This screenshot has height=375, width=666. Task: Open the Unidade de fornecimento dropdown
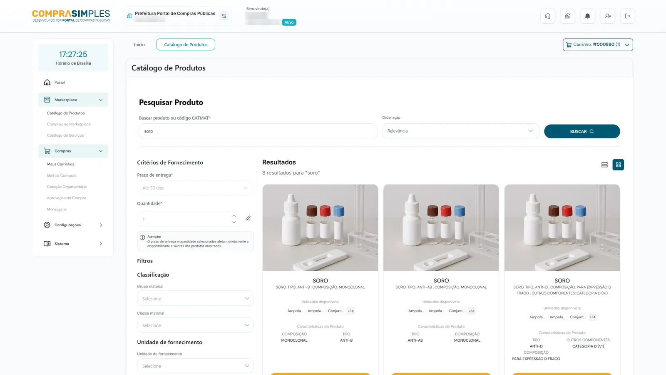click(195, 366)
